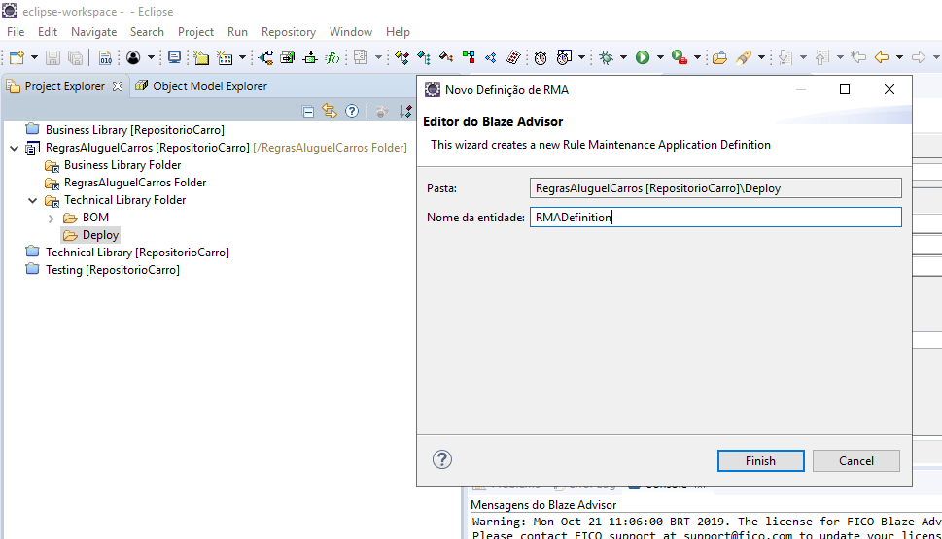Image resolution: width=942 pixels, height=539 pixels.
Task: Open the dropdown beside the user profile icon
Action: click(151, 57)
